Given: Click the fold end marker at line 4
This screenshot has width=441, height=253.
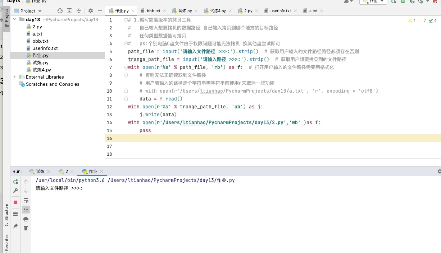Looking at the screenshot, I should tap(126, 43).
